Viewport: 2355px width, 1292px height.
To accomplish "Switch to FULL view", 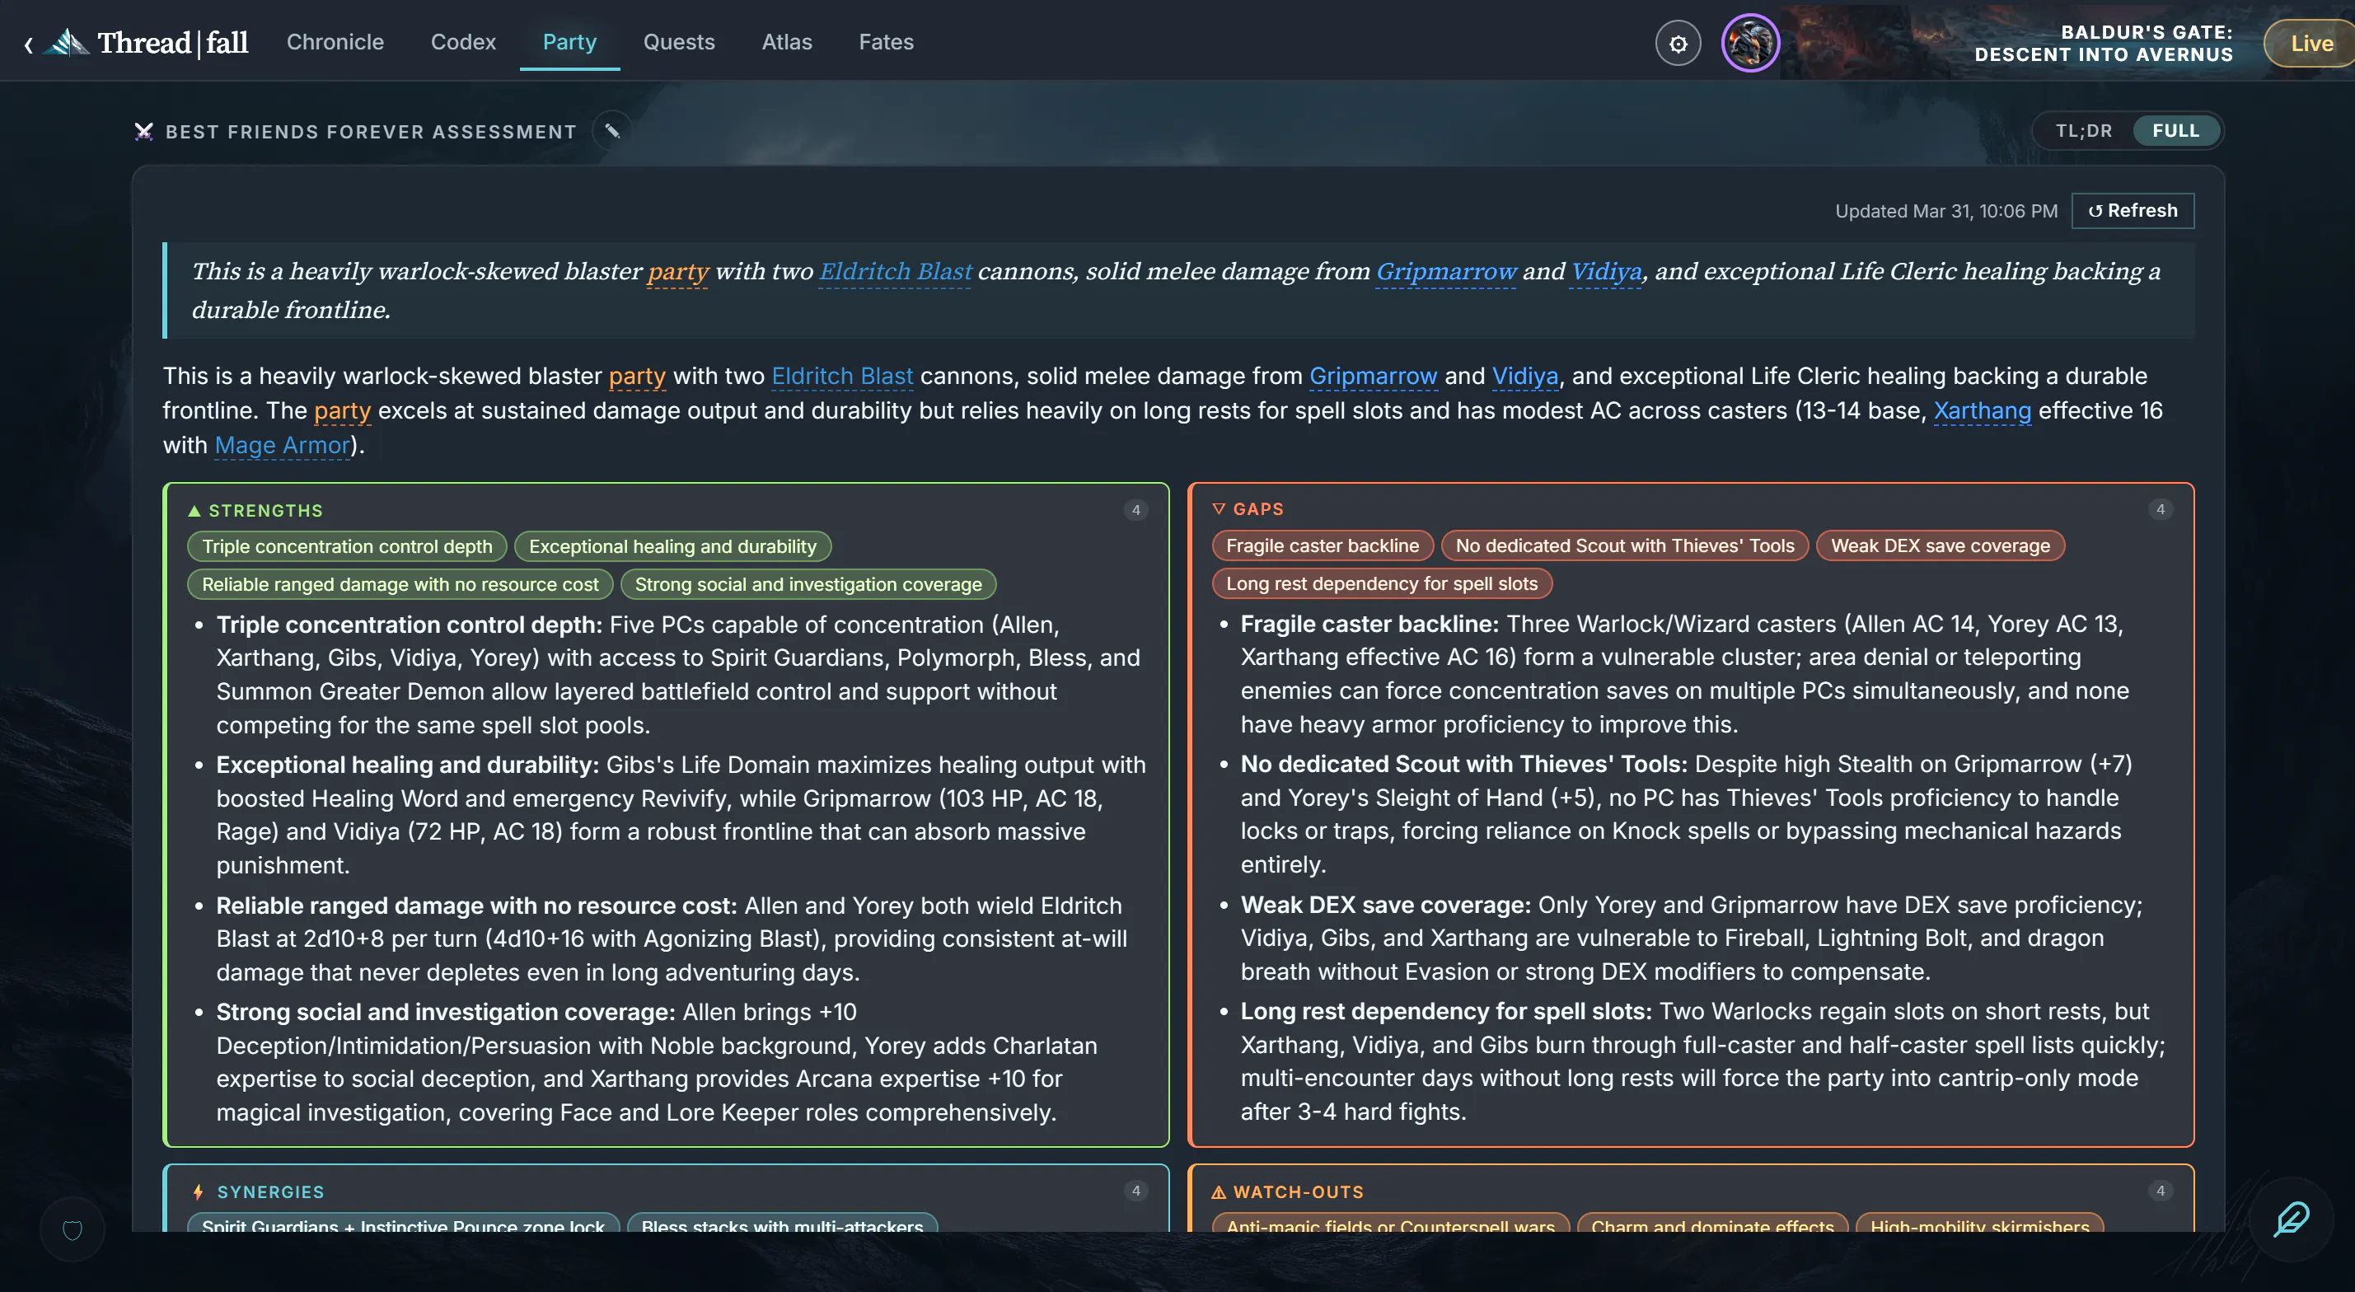I will coord(2176,131).
